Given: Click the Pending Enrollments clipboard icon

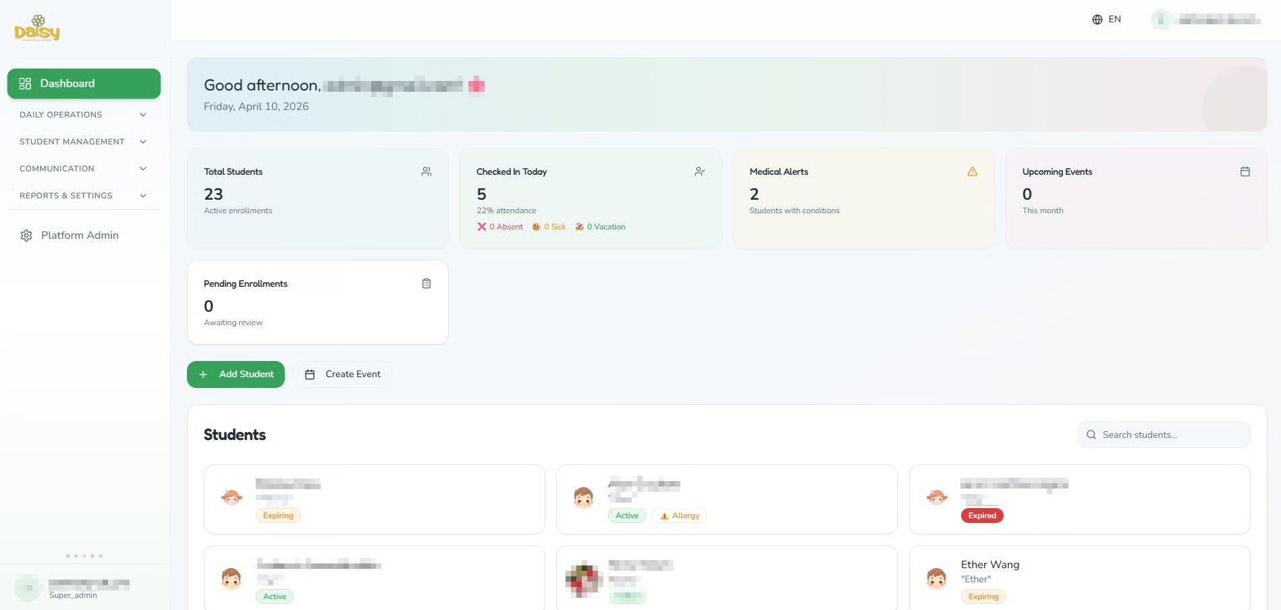Looking at the screenshot, I should 427,283.
